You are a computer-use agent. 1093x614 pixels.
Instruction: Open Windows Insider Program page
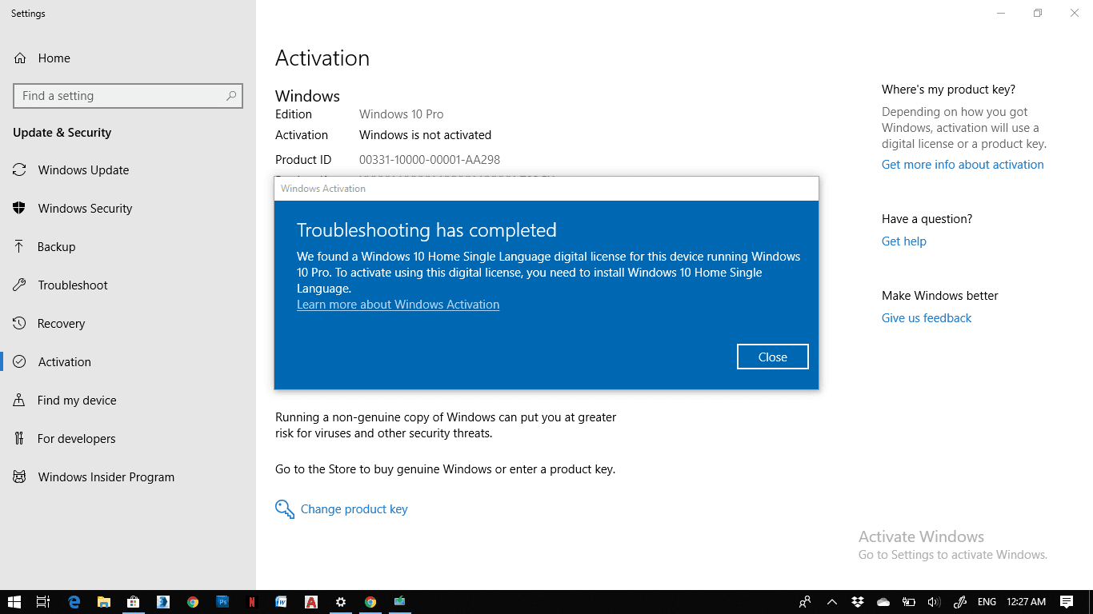point(106,477)
